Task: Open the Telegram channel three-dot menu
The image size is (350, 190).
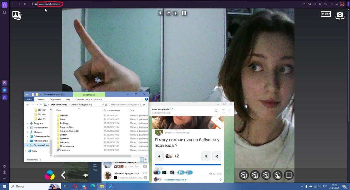Action: point(230,111)
